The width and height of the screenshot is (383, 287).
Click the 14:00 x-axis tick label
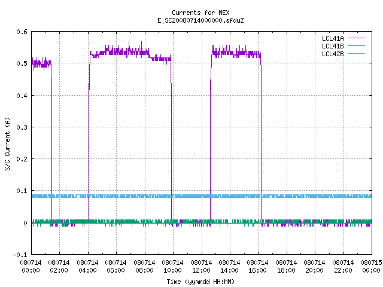point(229,270)
